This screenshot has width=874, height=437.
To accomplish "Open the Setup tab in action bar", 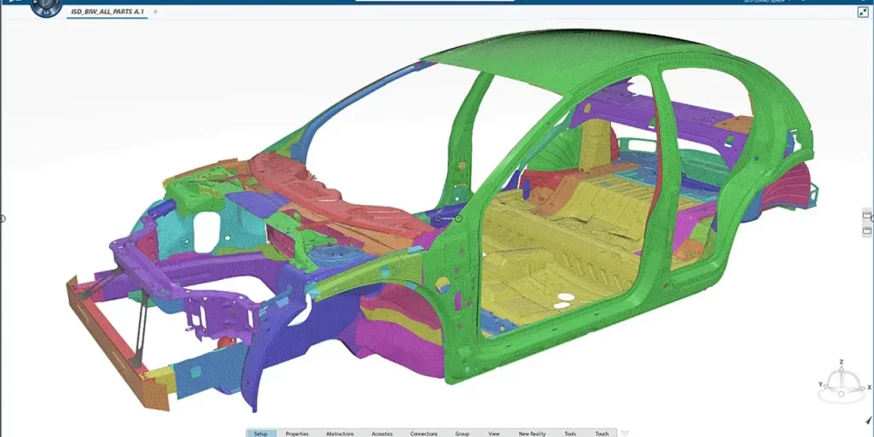I will pos(261,433).
